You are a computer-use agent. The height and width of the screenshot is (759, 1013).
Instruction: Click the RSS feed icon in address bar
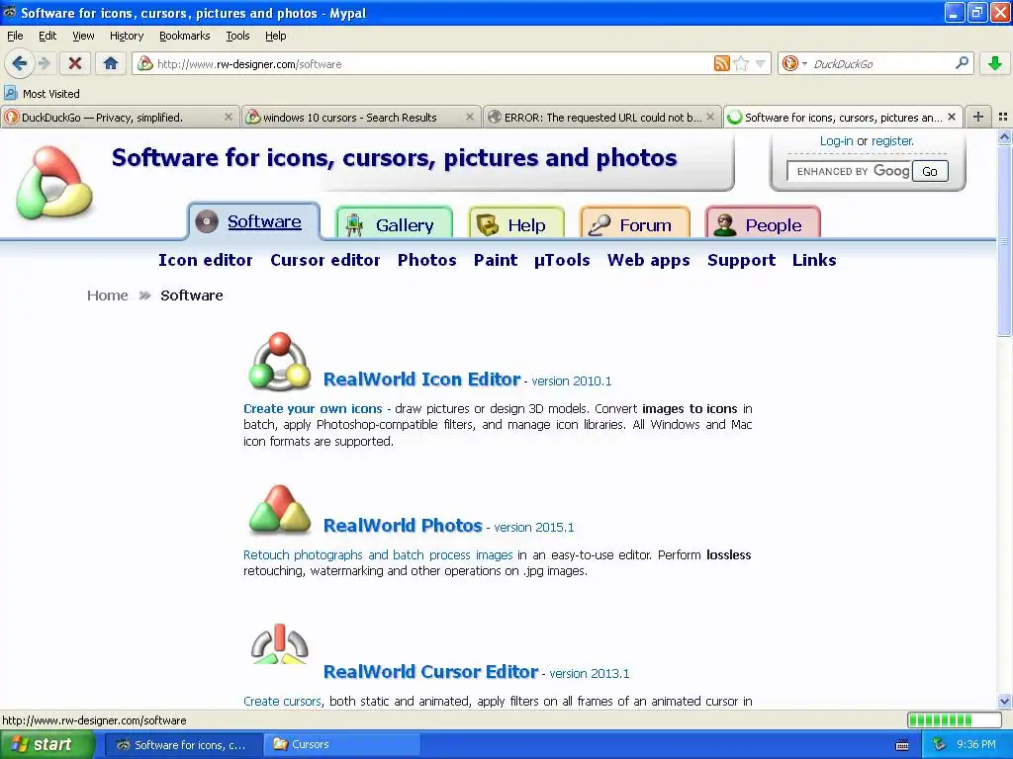pyautogui.click(x=721, y=63)
